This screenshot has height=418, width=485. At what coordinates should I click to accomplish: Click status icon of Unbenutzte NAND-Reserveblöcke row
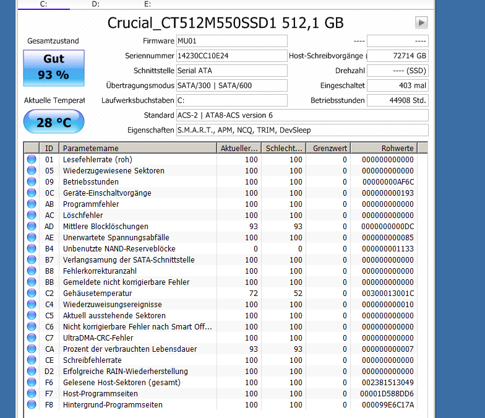(x=32, y=248)
